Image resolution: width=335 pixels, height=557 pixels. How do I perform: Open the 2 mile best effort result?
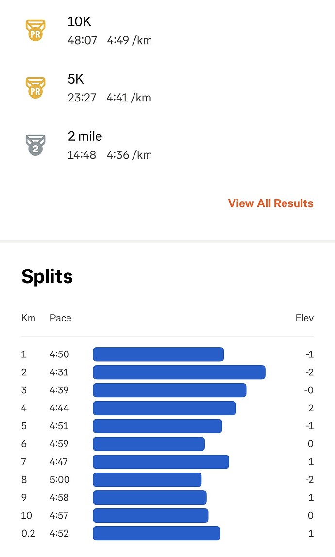pos(110,145)
